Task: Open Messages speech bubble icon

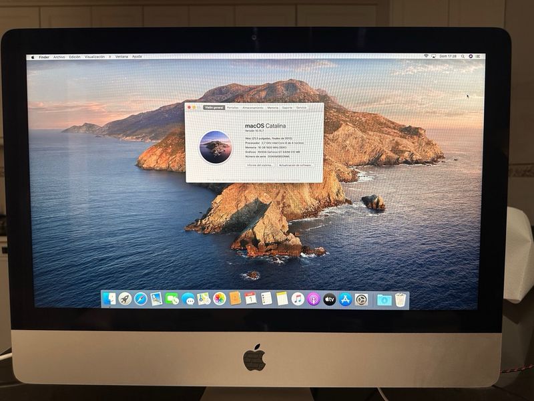Action: click(188, 299)
